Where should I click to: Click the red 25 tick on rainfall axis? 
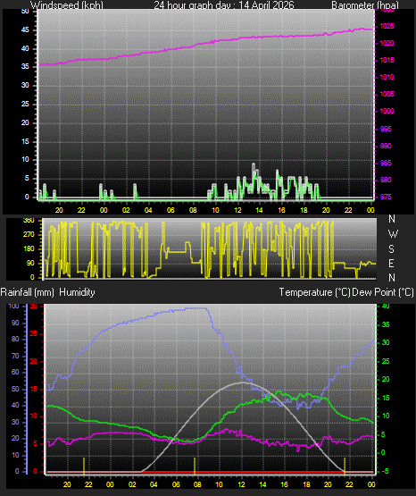click(x=34, y=334)
